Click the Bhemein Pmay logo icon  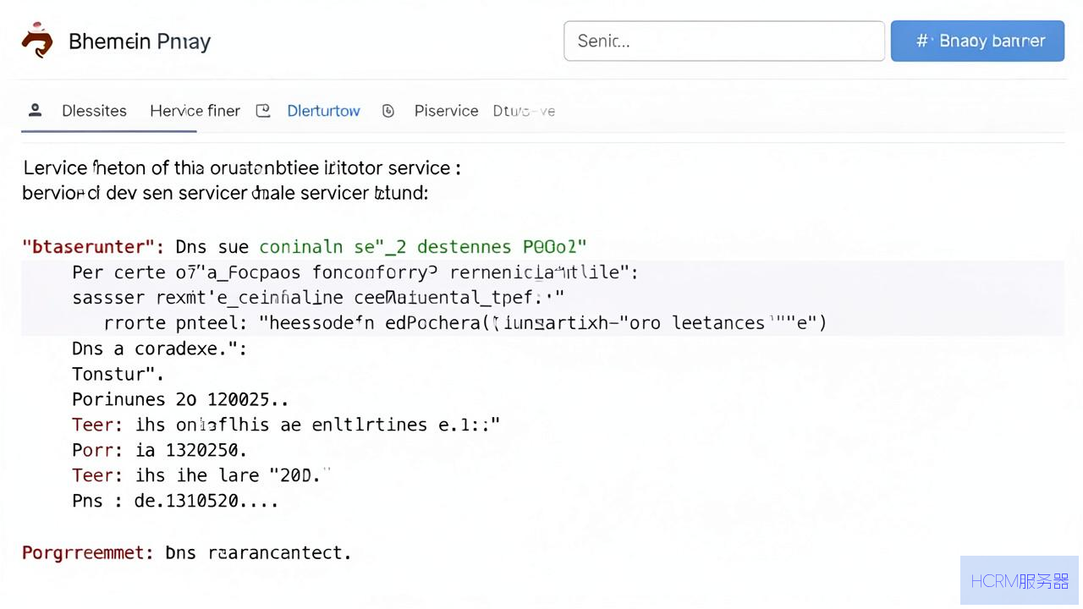pyautogui.click(x=37, y=40)
